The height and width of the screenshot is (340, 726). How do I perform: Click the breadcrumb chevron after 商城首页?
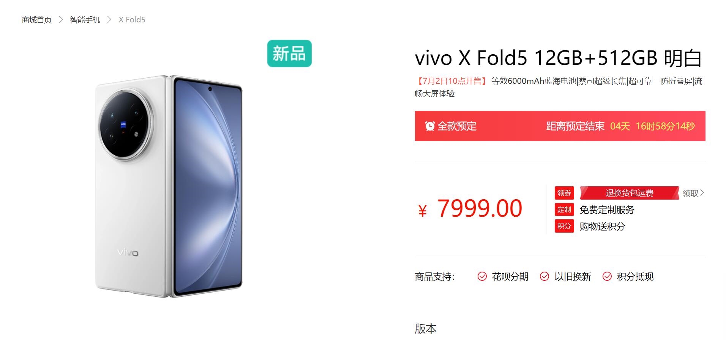61,20
